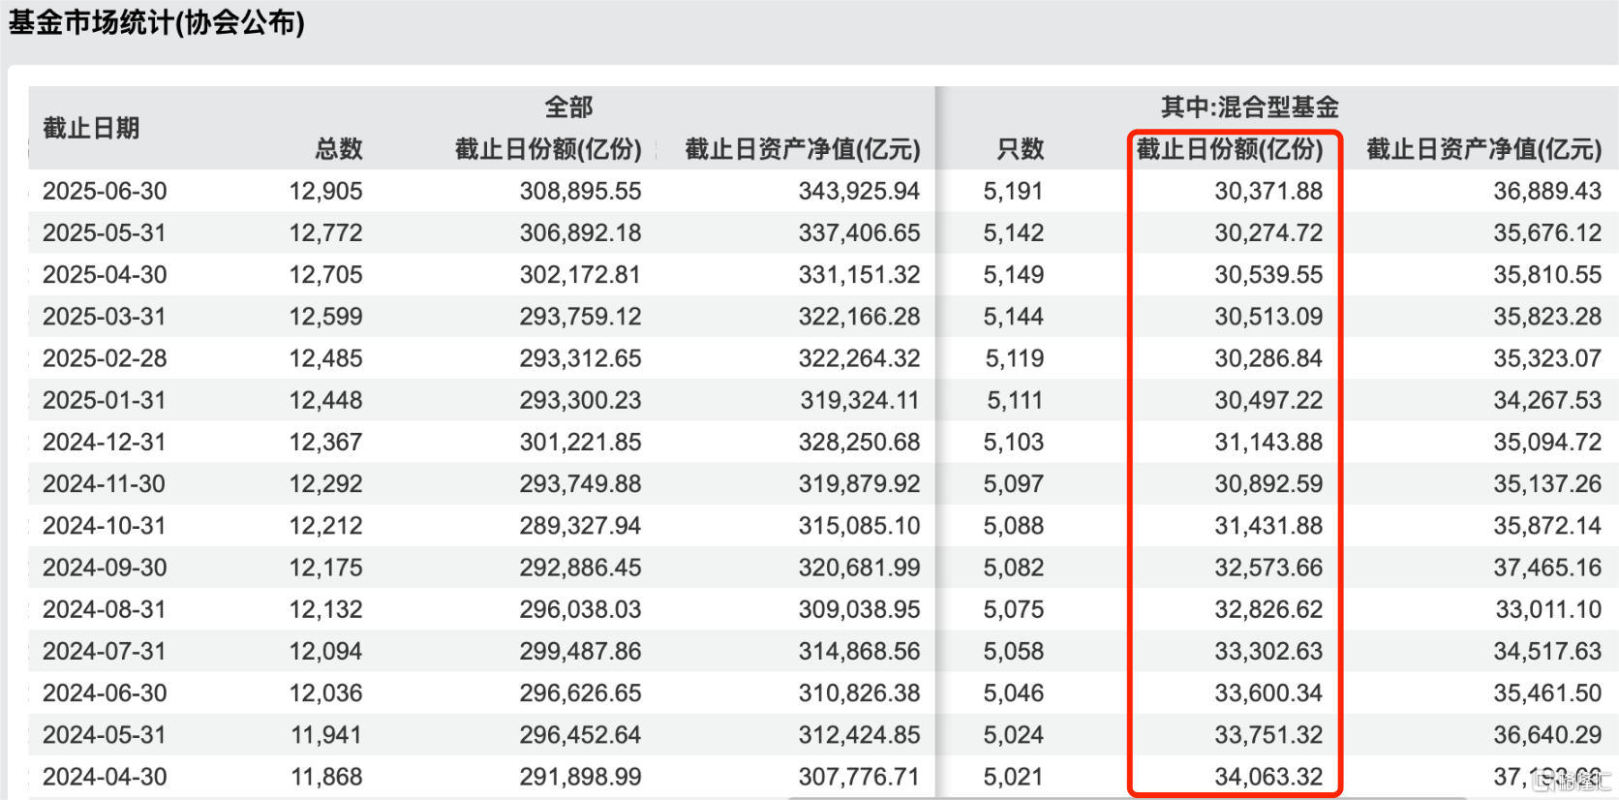Click net asset value 309,038.95
This screenshot has width=1619, height=800.
(x=859, y=609)
